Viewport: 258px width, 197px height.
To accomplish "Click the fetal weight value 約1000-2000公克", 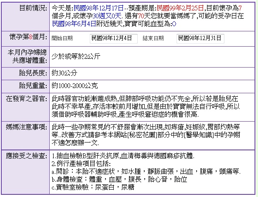I will pos(75,86).
